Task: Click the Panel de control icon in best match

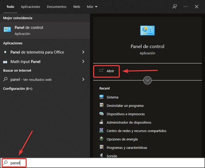Action: pyautogui.click(x=7, y=29)
